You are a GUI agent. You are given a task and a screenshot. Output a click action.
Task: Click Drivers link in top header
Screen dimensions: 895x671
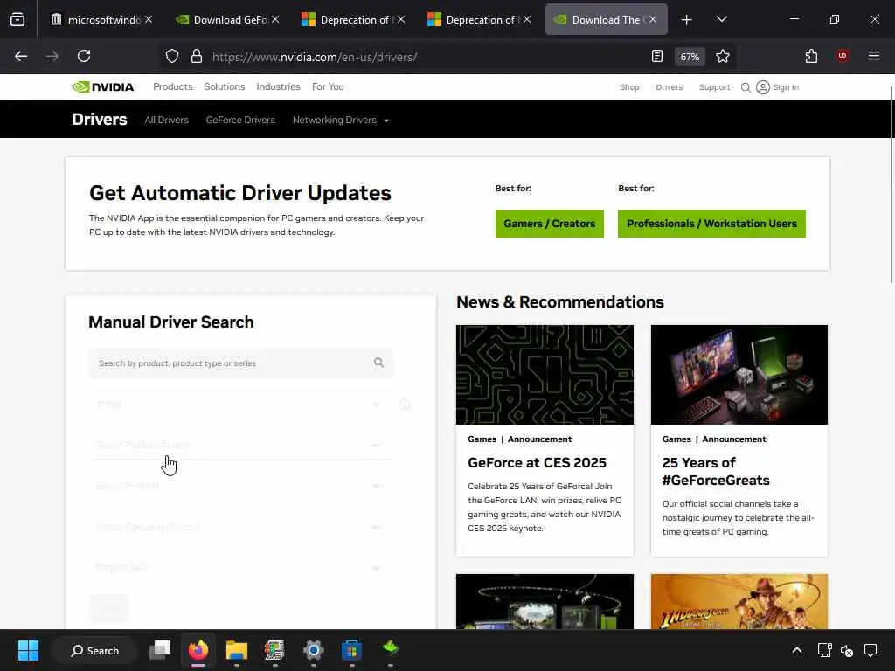(669, 87)
